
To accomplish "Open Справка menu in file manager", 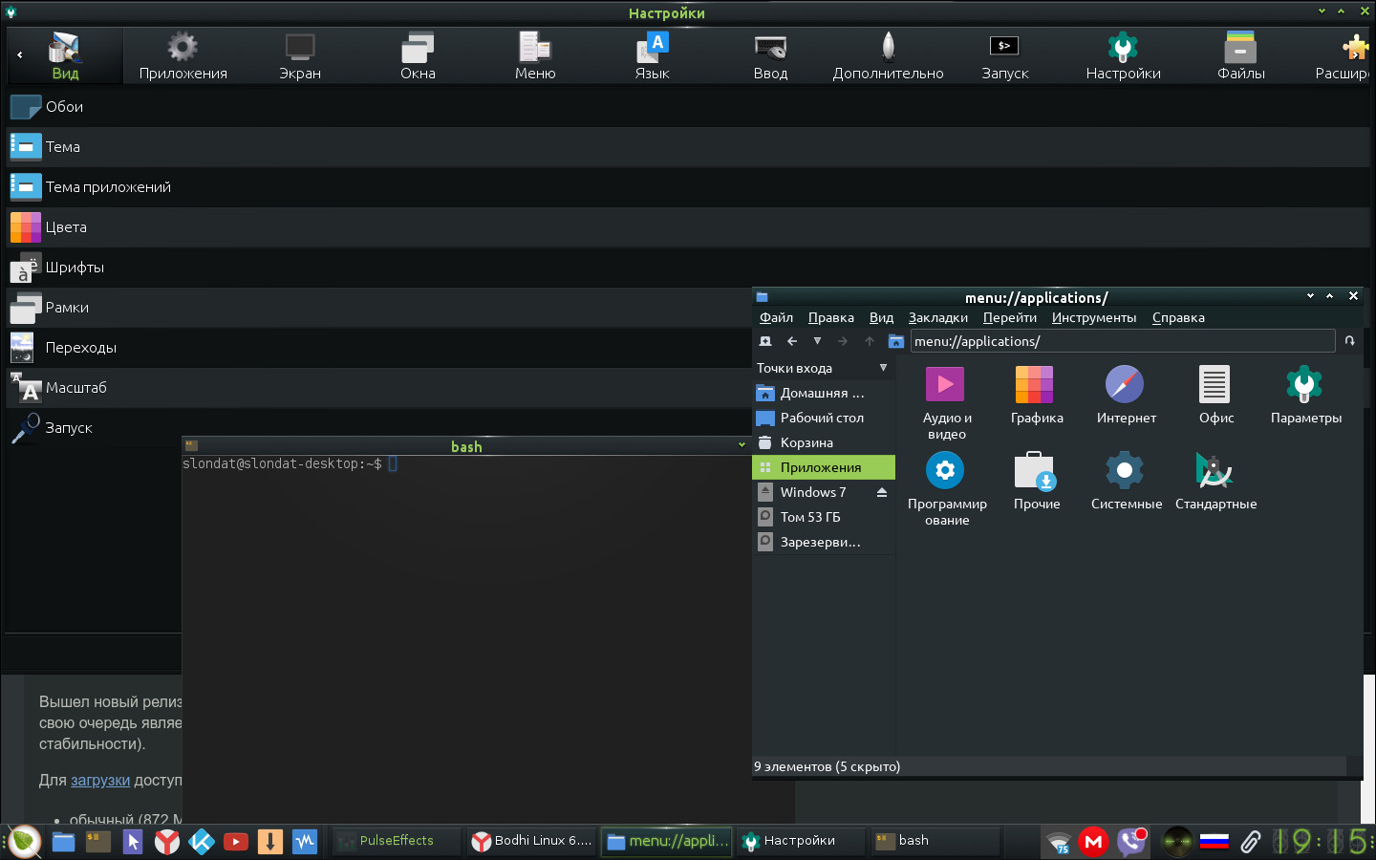I will [x=1178, y=318].
